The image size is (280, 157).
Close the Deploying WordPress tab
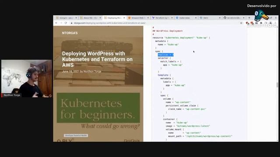(x=124, y=18)
